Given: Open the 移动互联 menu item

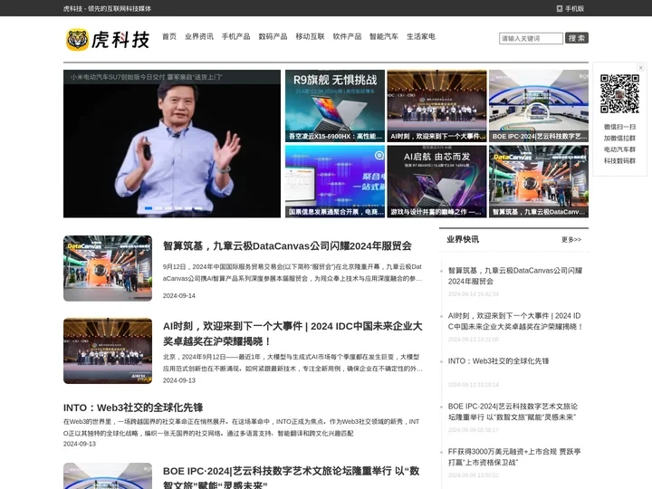Looking at the screenshot, I should click(310, 36).
